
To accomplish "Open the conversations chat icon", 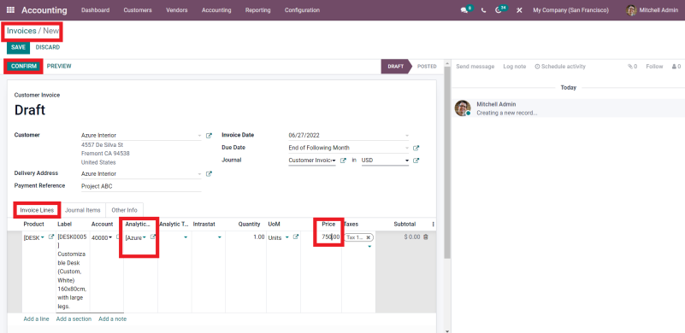I will coord(464,10).
